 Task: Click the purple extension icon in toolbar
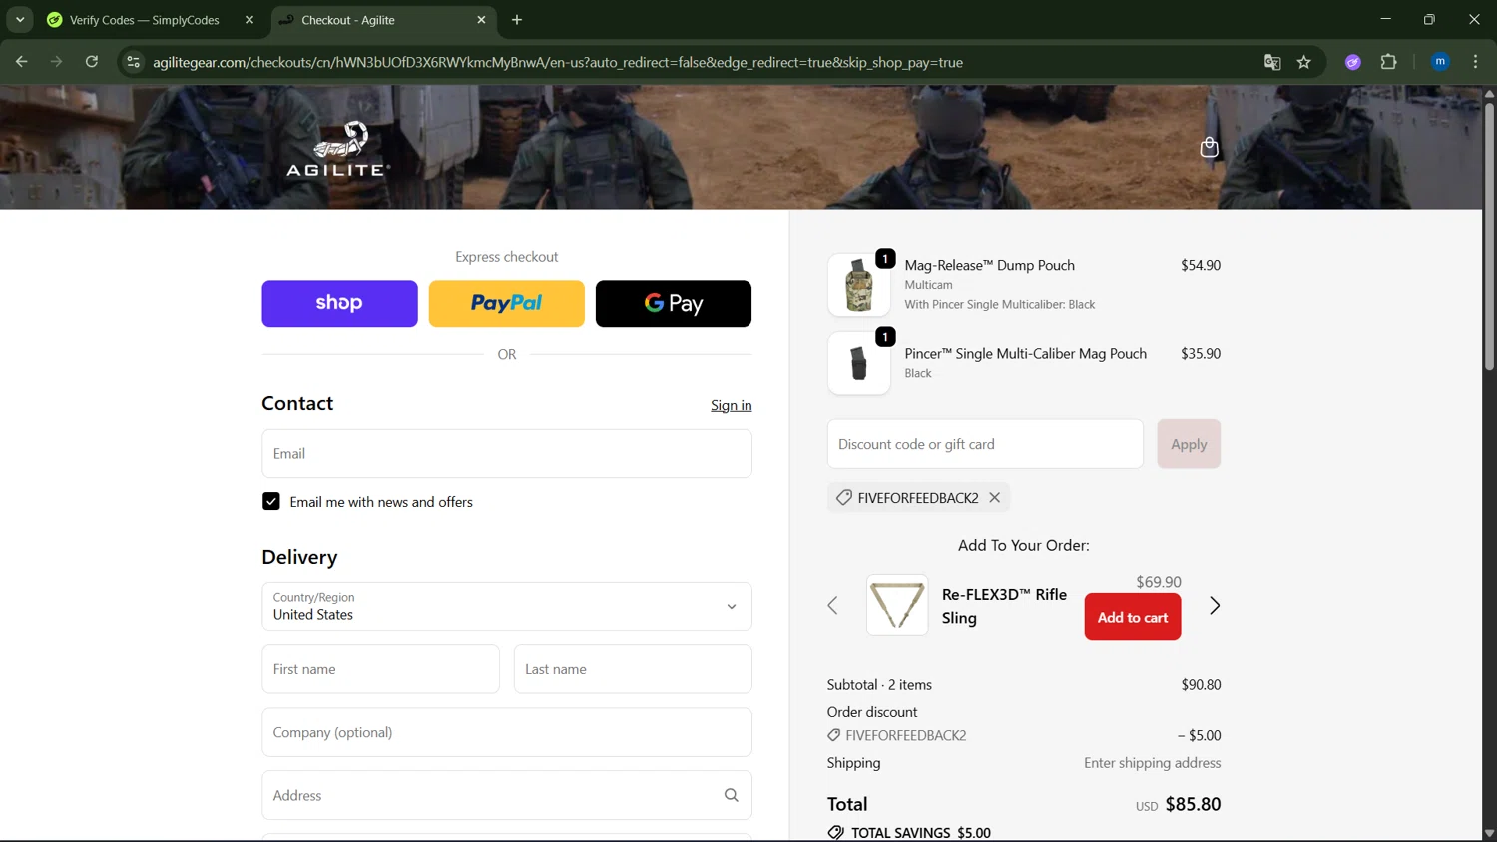click(x=1353, y=62)
